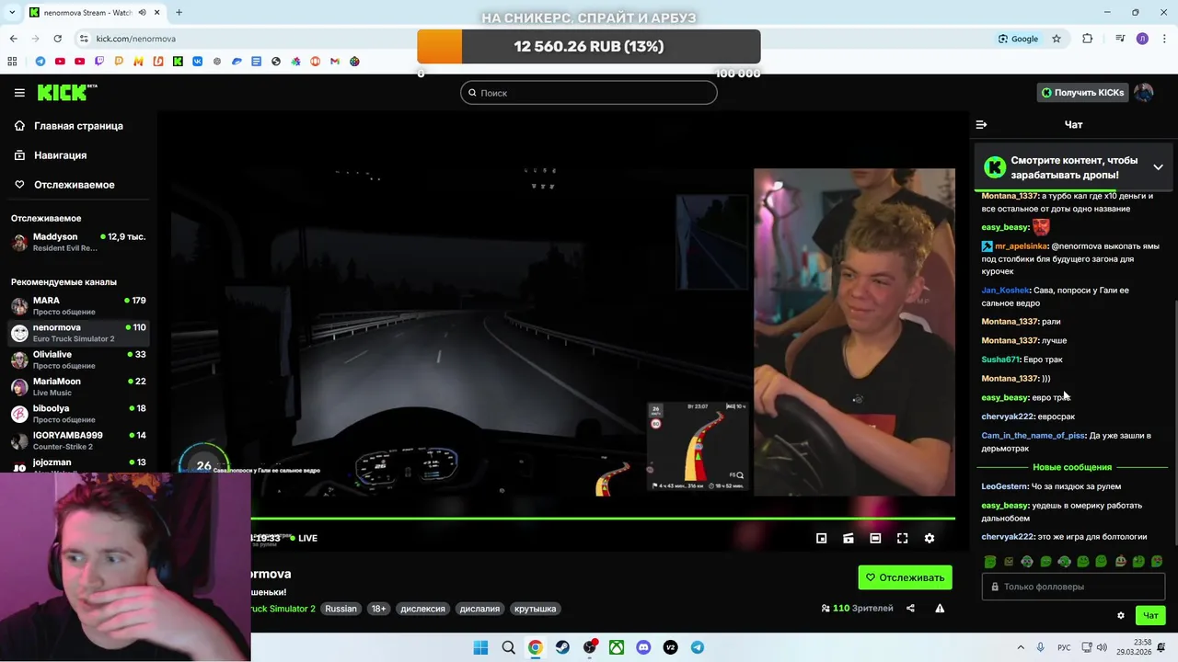Open the tab search dropdown arrow
The height and width of the screenshot is (662, 1178).
pyautogui.click(x=12, y=13)
